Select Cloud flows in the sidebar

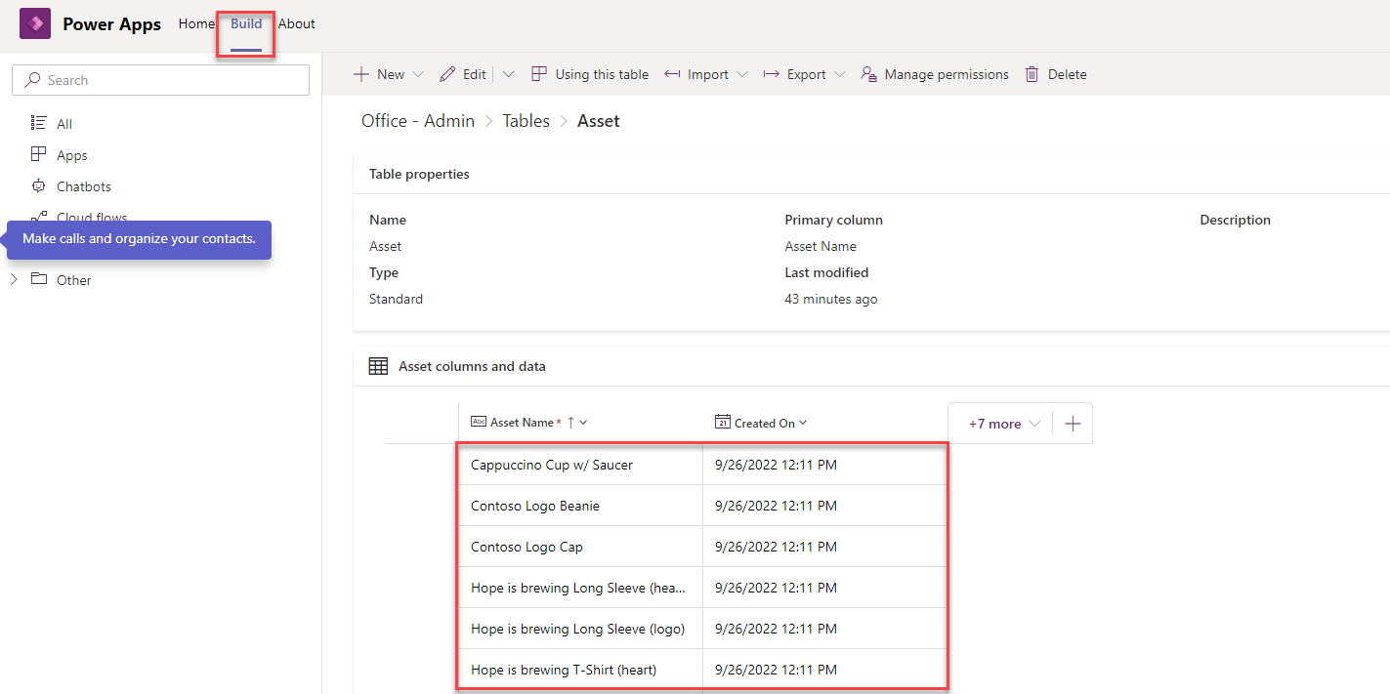point(92,218)
